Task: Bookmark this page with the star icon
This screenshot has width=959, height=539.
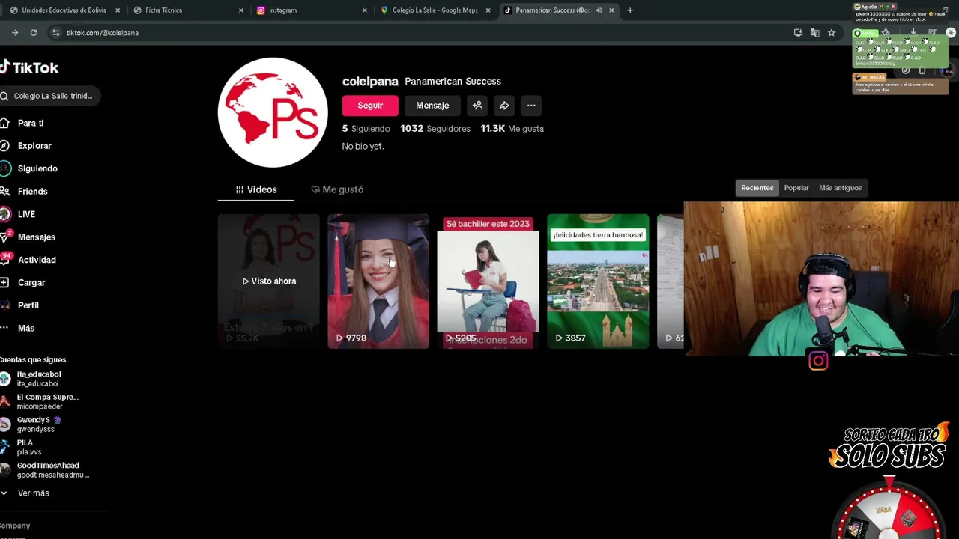Action: click(832, 33)
